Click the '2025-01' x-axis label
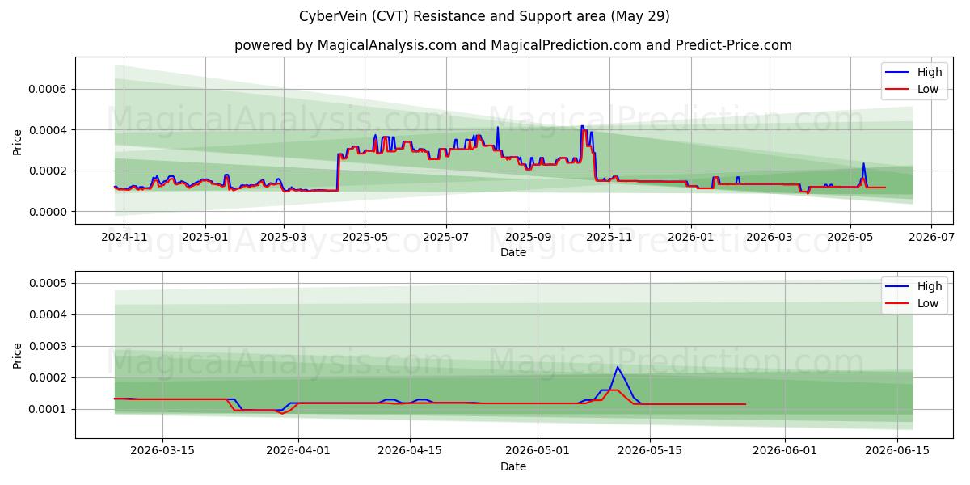 205,237
